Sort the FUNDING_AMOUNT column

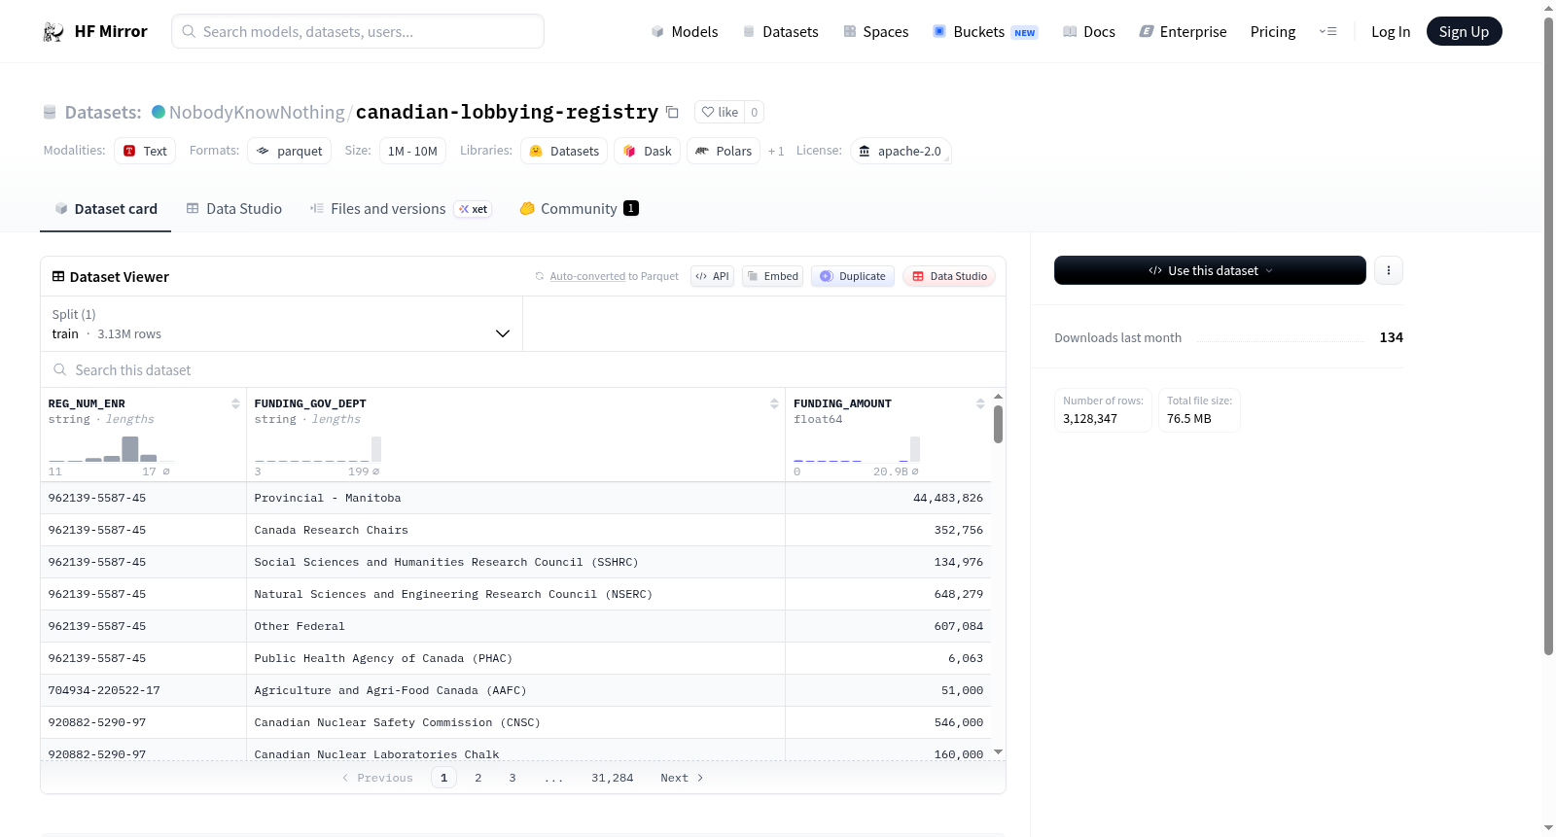pyautogui.click(x=980, y=403)
